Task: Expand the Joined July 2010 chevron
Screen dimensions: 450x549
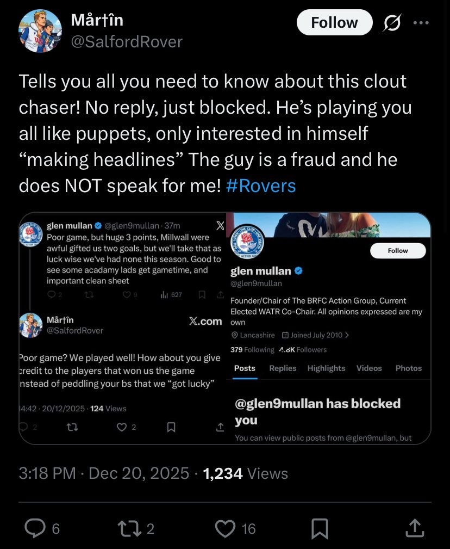Action: click(x=347, y=335)
